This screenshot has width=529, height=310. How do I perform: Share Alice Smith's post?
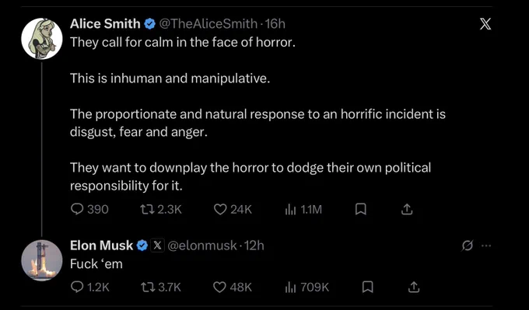click(406, 210)
